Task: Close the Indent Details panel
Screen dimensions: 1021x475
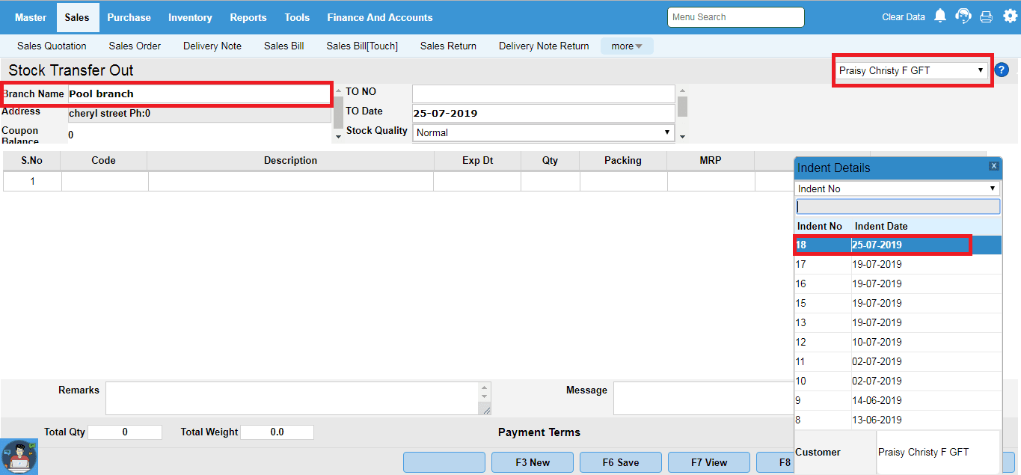Action: point(994,166)
